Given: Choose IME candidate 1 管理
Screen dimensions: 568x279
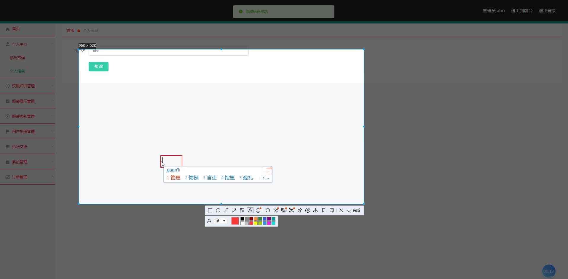Looking at the screenshot, I should tap(174, 178).
